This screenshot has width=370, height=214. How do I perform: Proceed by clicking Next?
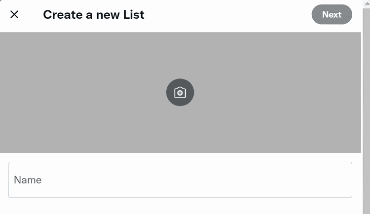pos(332,14)
